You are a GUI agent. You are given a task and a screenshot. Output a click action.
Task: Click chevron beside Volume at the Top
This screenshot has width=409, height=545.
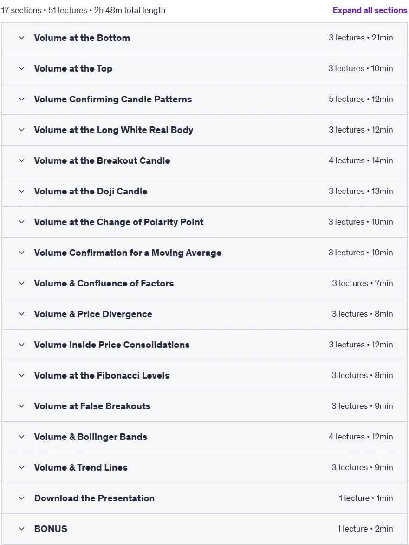[21, 68]
